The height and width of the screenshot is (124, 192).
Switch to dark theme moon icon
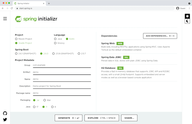(187, 21)
